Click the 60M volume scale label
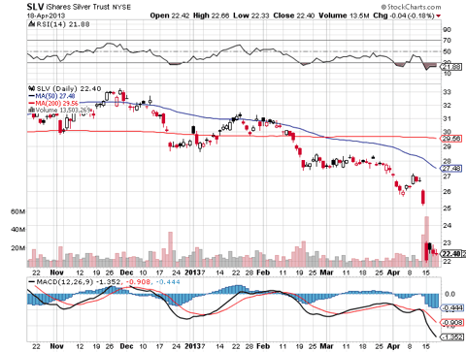Screen dimensions: 466x352 tap(17, 211)
